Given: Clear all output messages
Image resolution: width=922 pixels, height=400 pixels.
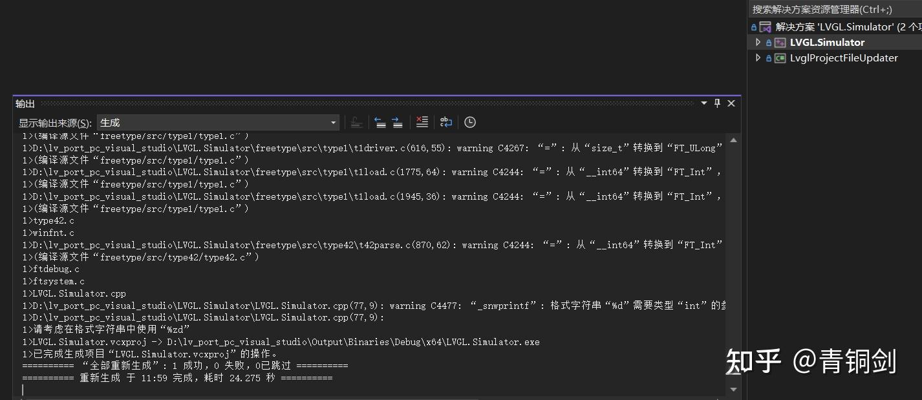Looking at the screenshot, I should [422, 122].
